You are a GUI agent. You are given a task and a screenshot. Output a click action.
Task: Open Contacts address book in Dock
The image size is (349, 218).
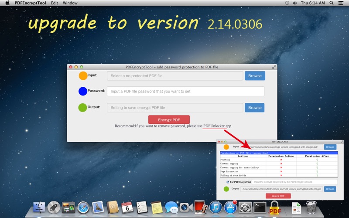[x=113, y=208]
